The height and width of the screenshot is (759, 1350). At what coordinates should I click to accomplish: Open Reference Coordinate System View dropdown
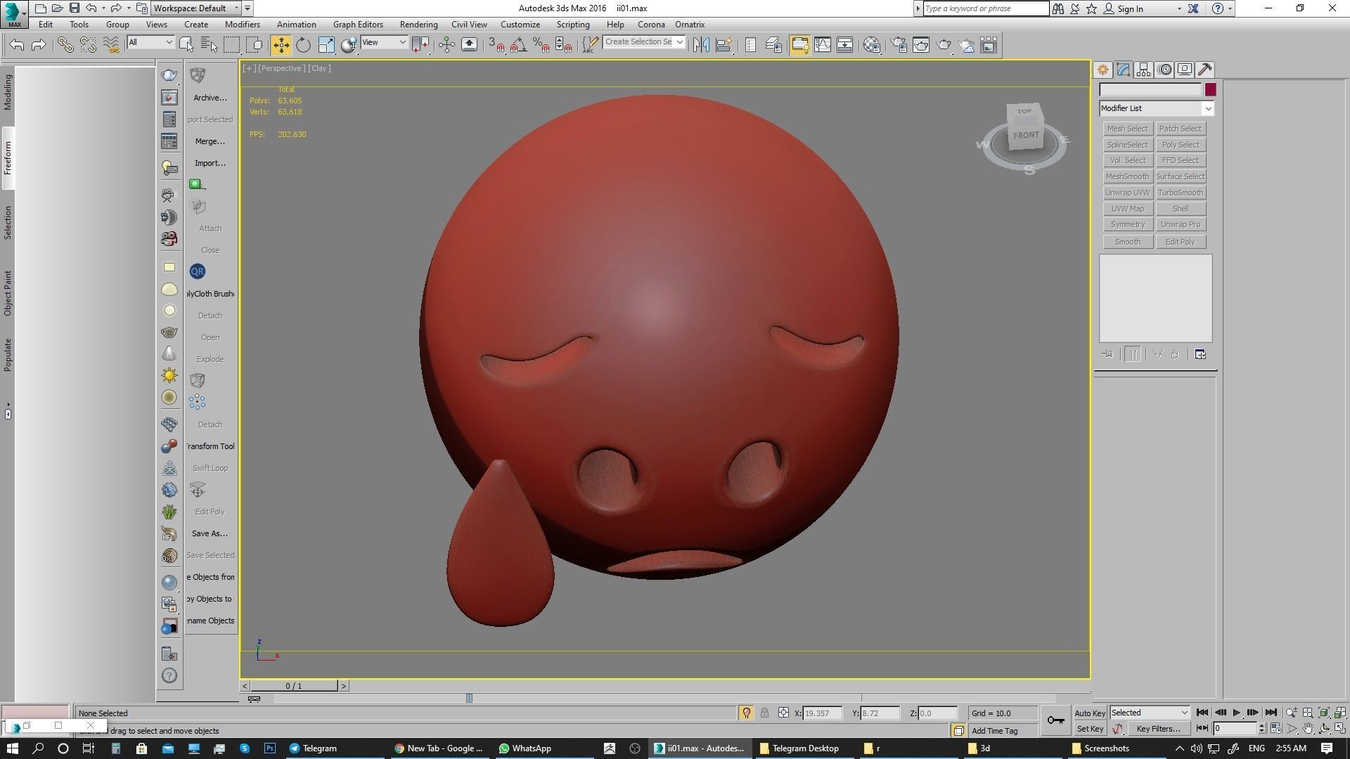click(x=384, y=42)
